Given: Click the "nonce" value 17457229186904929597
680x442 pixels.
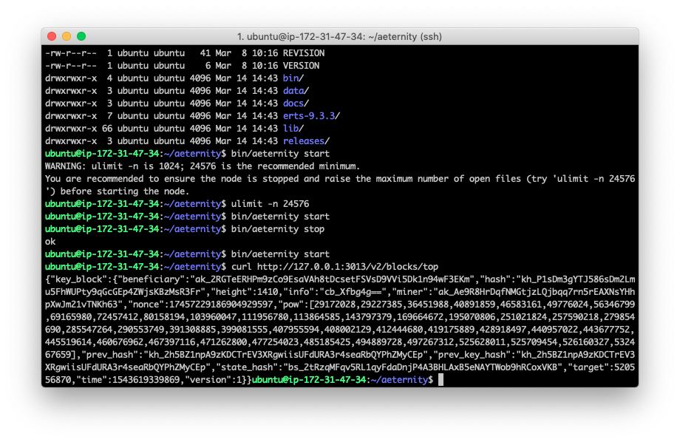Looking at the screenshot, I should tap(221, 305).
